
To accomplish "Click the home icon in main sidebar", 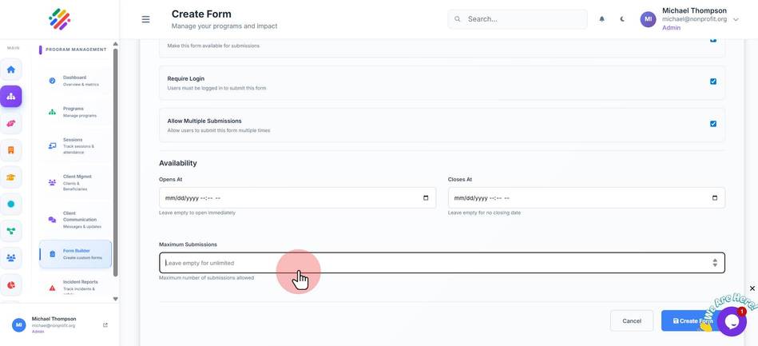I will pyautogui.click(x=10, y=70).
